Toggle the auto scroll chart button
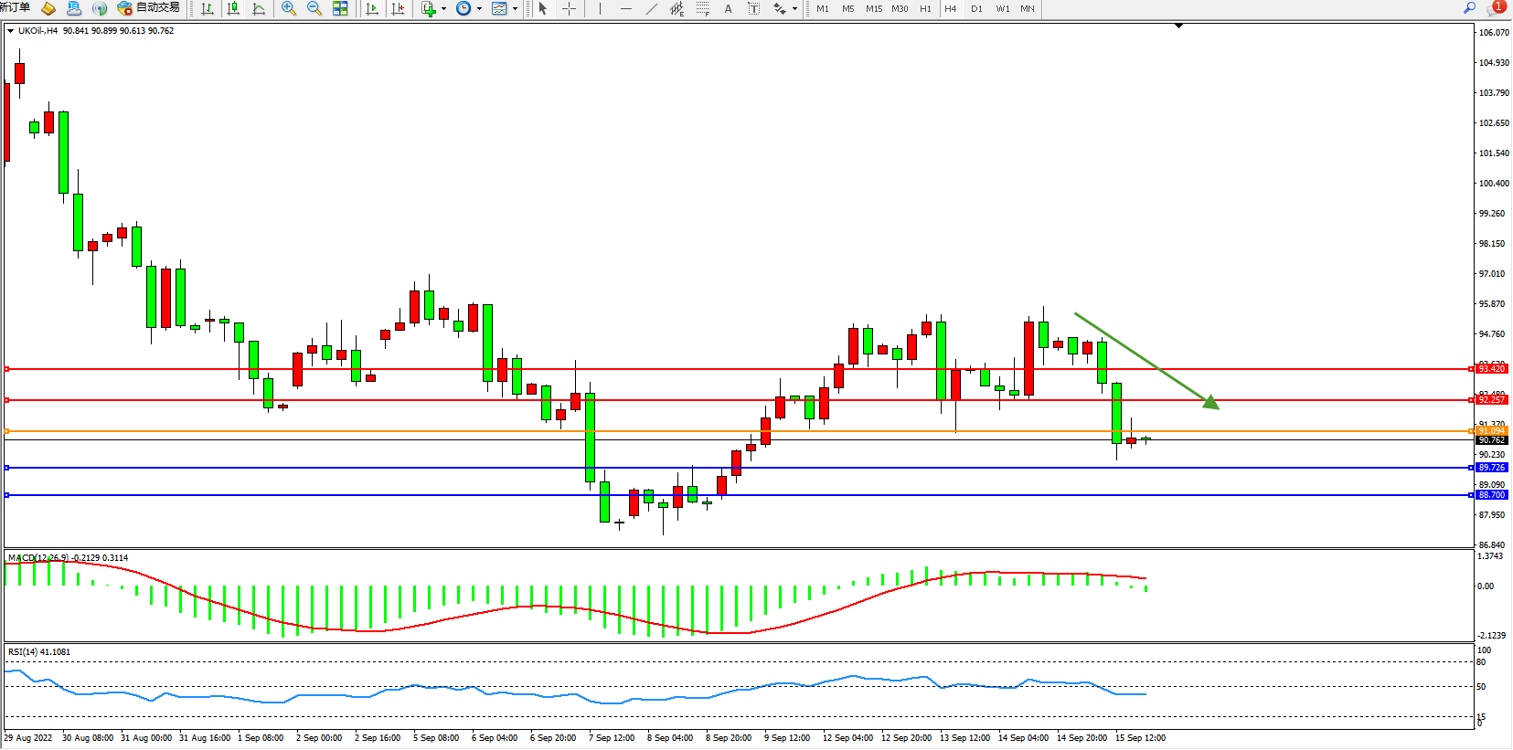The height and width of the screenshot is (750, 1513). point(371,8)
